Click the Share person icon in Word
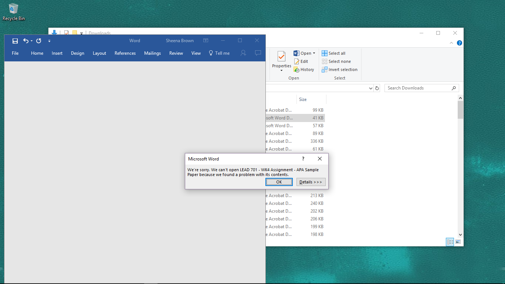Screen dimensions: 505x284 coord(243,53)
